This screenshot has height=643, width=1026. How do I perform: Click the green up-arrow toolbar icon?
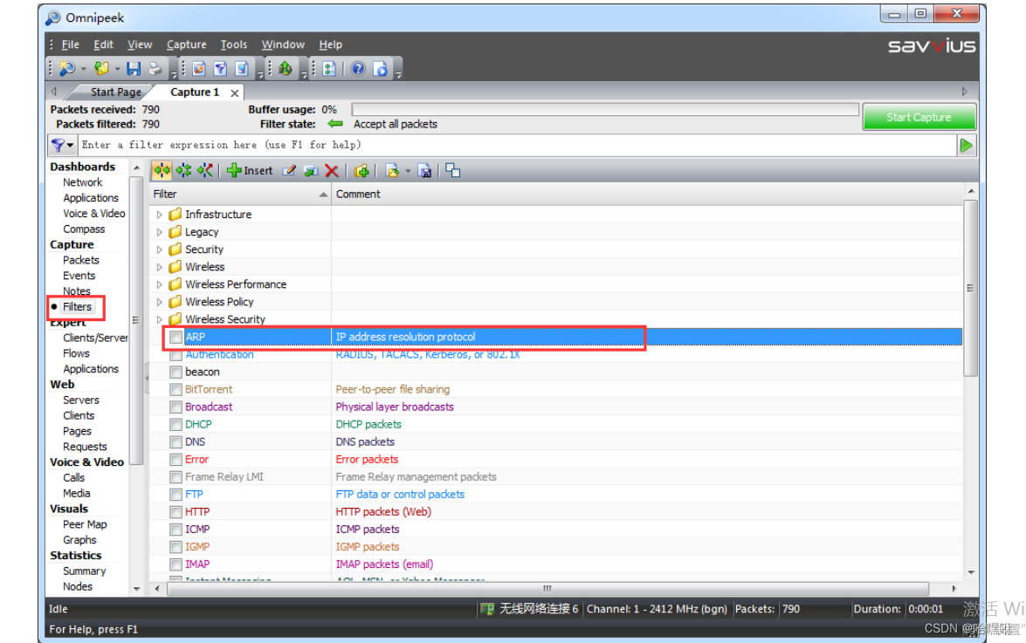click(x=286, y=68)
